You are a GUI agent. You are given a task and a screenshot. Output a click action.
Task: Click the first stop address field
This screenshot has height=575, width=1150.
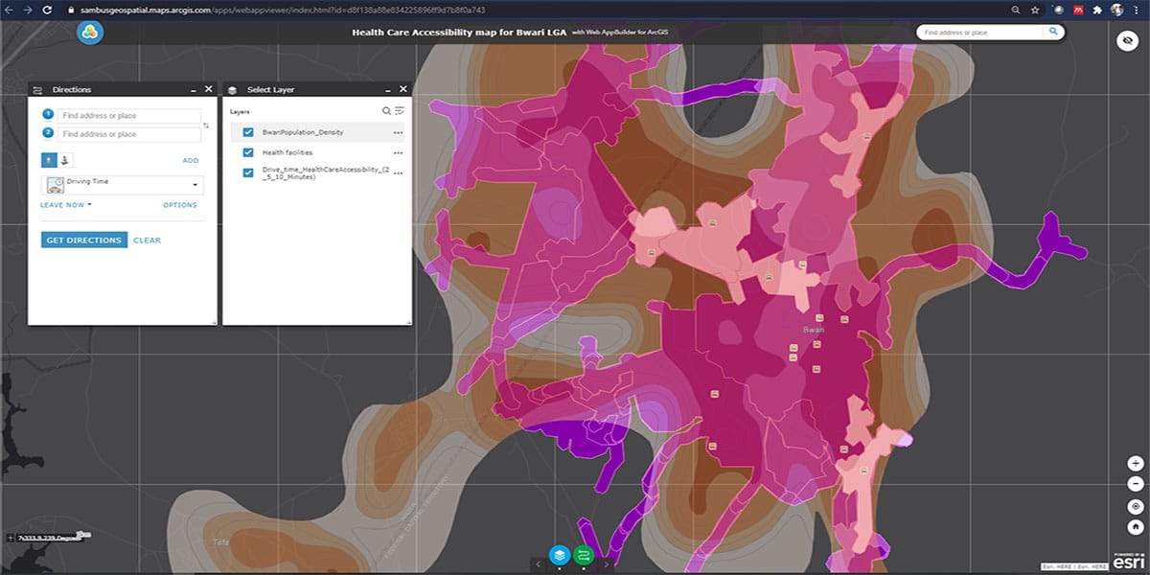[x=128, y=116]
